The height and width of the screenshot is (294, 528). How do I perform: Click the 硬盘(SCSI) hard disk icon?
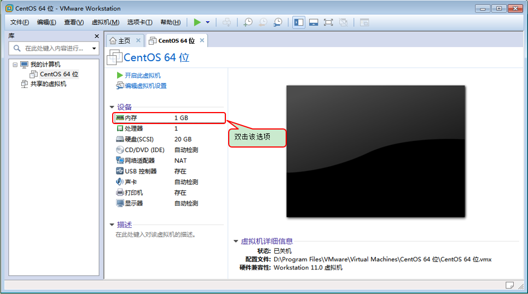pyautogui.click(x=120, y=139)
